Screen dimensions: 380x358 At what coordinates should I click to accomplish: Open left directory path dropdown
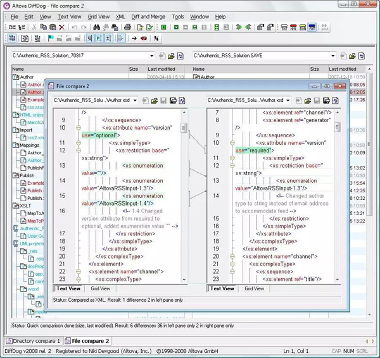pyautogui.click(x=152, y=56)
